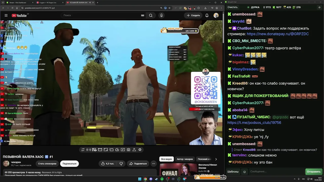Open Steam from the taskbar
This screenshot has height=182, width=324.
[x=156, y=179]
